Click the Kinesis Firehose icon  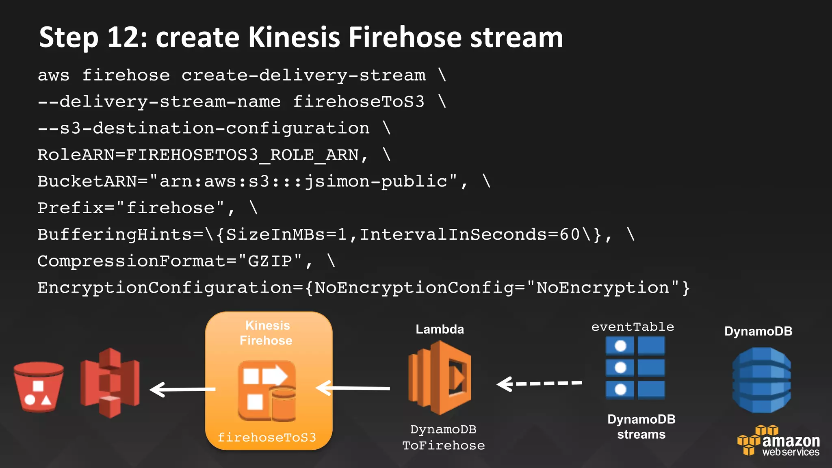coord(267,391)
